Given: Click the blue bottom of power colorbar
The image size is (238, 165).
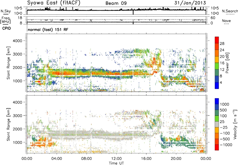Looking at the screenshot, I should pyautogui.click(x=217, y=85).
